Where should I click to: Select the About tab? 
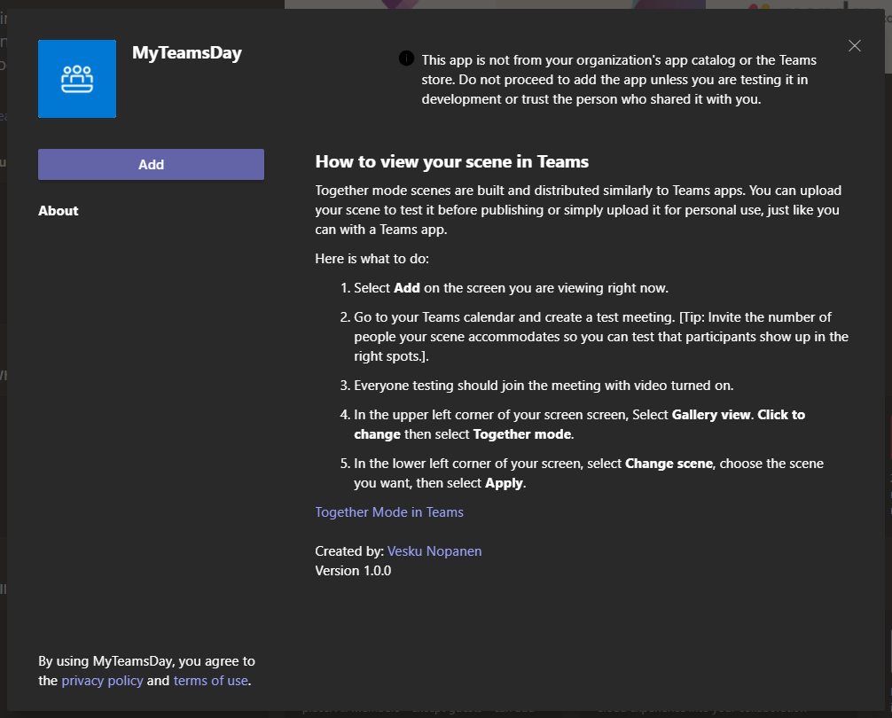coord(59,211)
